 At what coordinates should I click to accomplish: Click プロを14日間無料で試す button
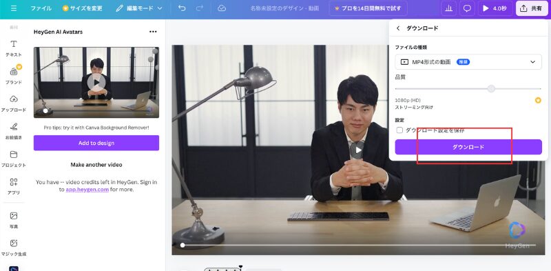tap(368, 8)
